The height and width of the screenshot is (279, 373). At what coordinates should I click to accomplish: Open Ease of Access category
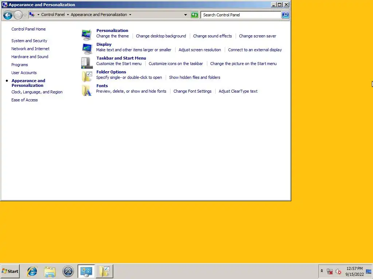point(24,100)
